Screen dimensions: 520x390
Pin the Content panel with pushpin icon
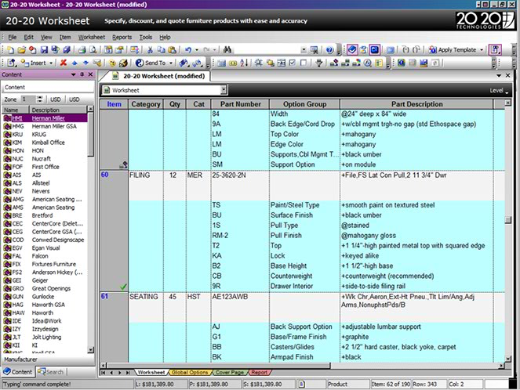pos(82,74)
